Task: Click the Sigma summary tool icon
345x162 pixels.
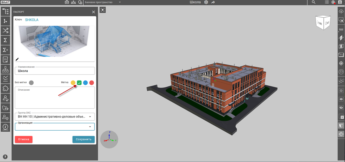Action: click(x=5, y=40)
